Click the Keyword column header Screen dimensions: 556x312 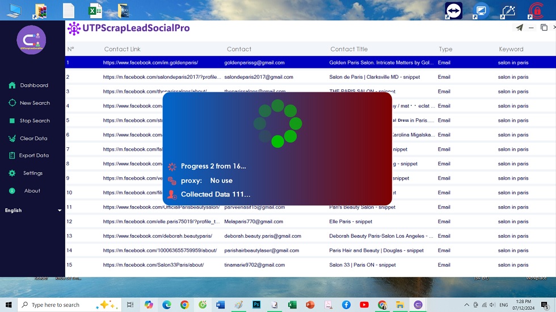coord(511,49)
